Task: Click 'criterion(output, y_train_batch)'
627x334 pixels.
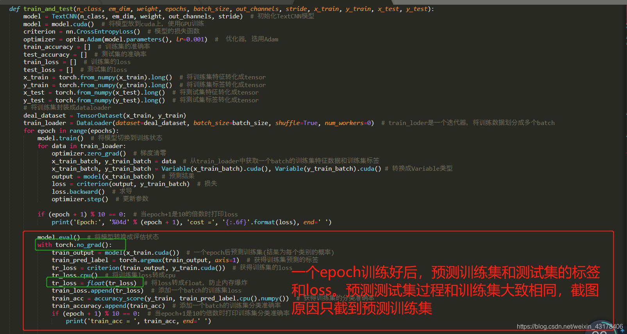Action: (x=133, y=184)
